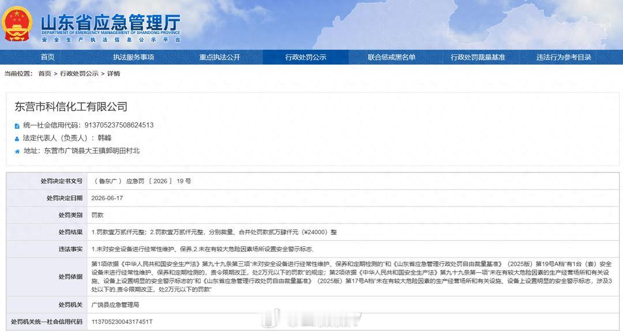Image resolution: width=623 pixels, height=334 pixels.
Task: Click 详情 in the breadcrumb
Action: (114, 73)
